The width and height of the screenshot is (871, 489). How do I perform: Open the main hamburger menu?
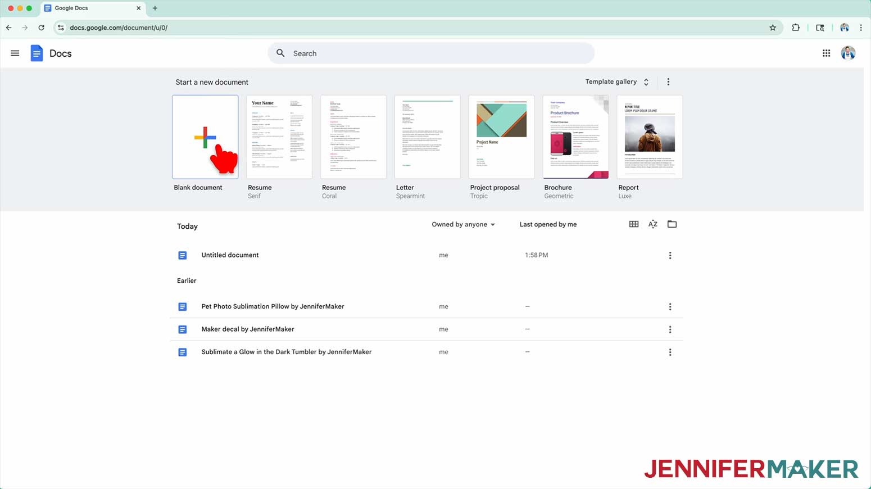pyautogui.click(x=15, y=53)
